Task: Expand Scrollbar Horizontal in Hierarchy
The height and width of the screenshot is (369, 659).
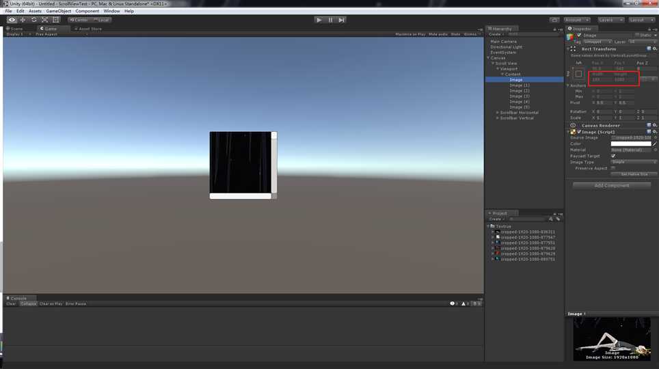Action: click(x=498, y=113)
